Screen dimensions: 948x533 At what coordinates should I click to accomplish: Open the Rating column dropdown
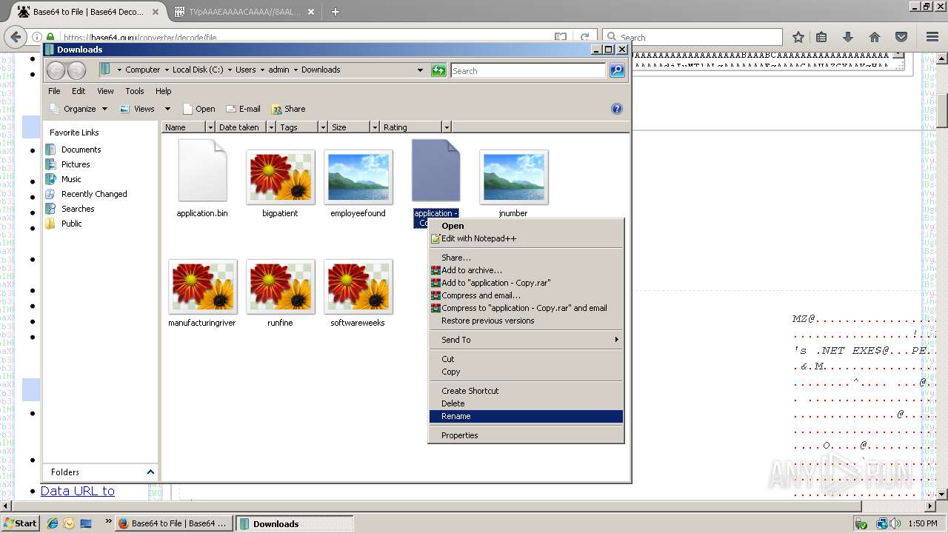[446, 127]
